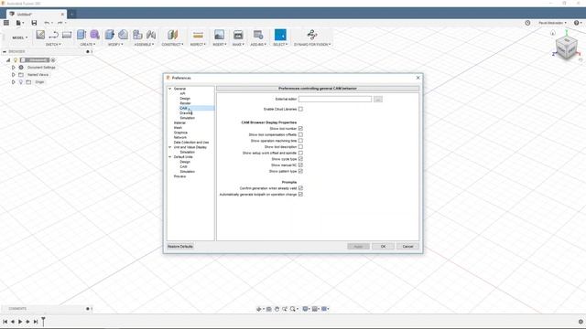Expand Document Settings in browser
Screen dimensions: 586x329
point(14,68)
